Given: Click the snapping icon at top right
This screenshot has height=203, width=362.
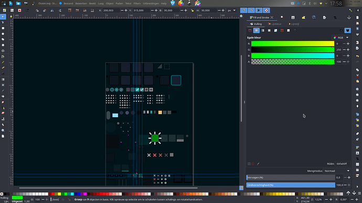Looking at the screenshot, I should (x=350, y=10).
